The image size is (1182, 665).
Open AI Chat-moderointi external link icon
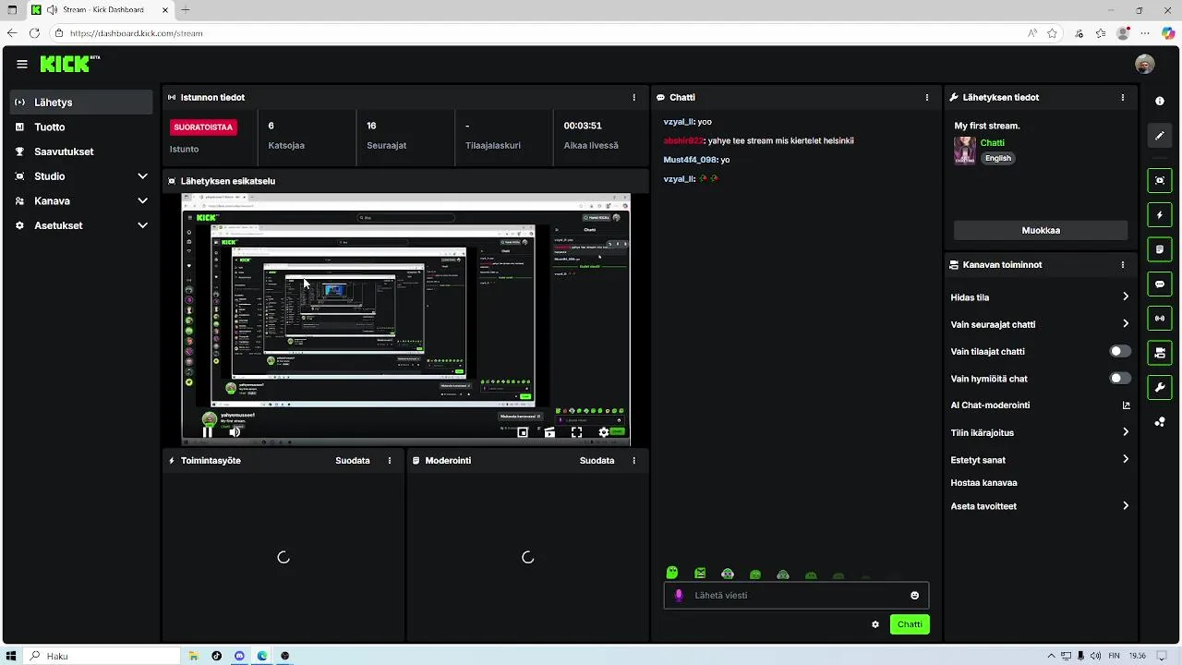[x=1126, y=405]
